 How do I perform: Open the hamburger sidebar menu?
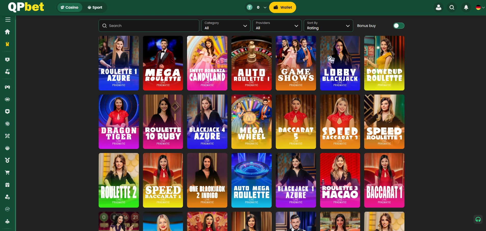[x=8, y=20]
